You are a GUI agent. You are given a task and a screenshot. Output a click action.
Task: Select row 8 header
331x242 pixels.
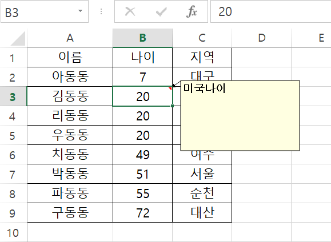(x=13, y=193)
